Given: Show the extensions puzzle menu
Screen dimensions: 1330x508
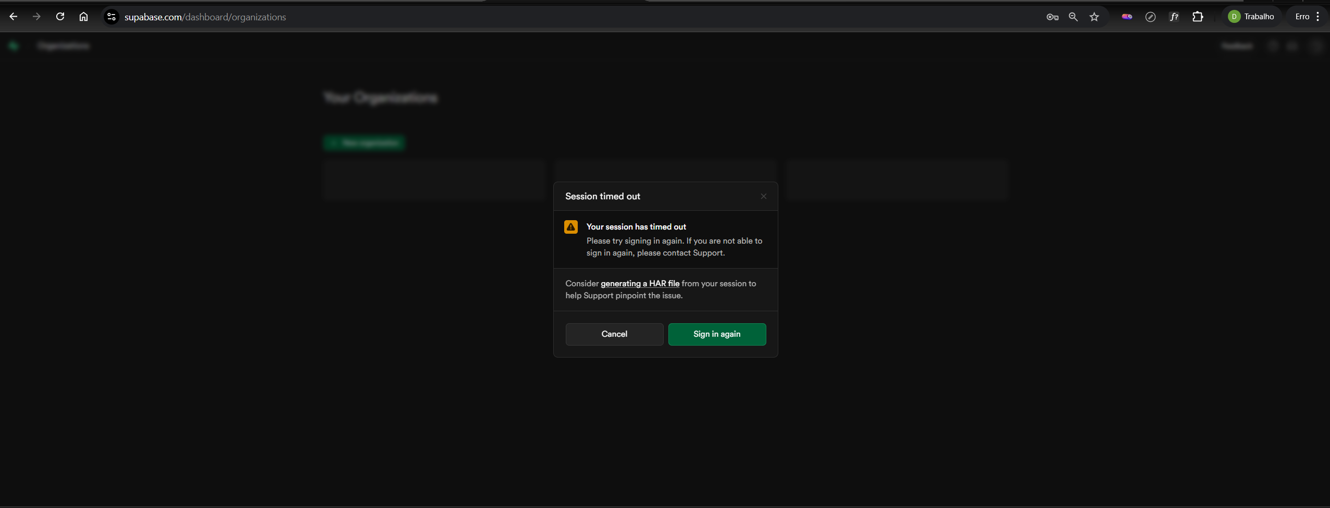Looking at the screenshot, I should coord(1198,17).
